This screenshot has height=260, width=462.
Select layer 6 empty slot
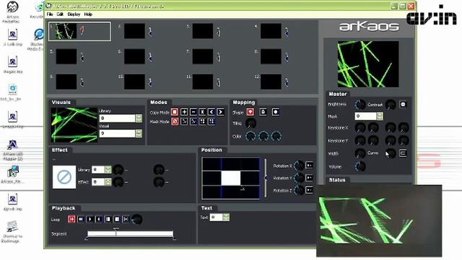pos(134,56)
